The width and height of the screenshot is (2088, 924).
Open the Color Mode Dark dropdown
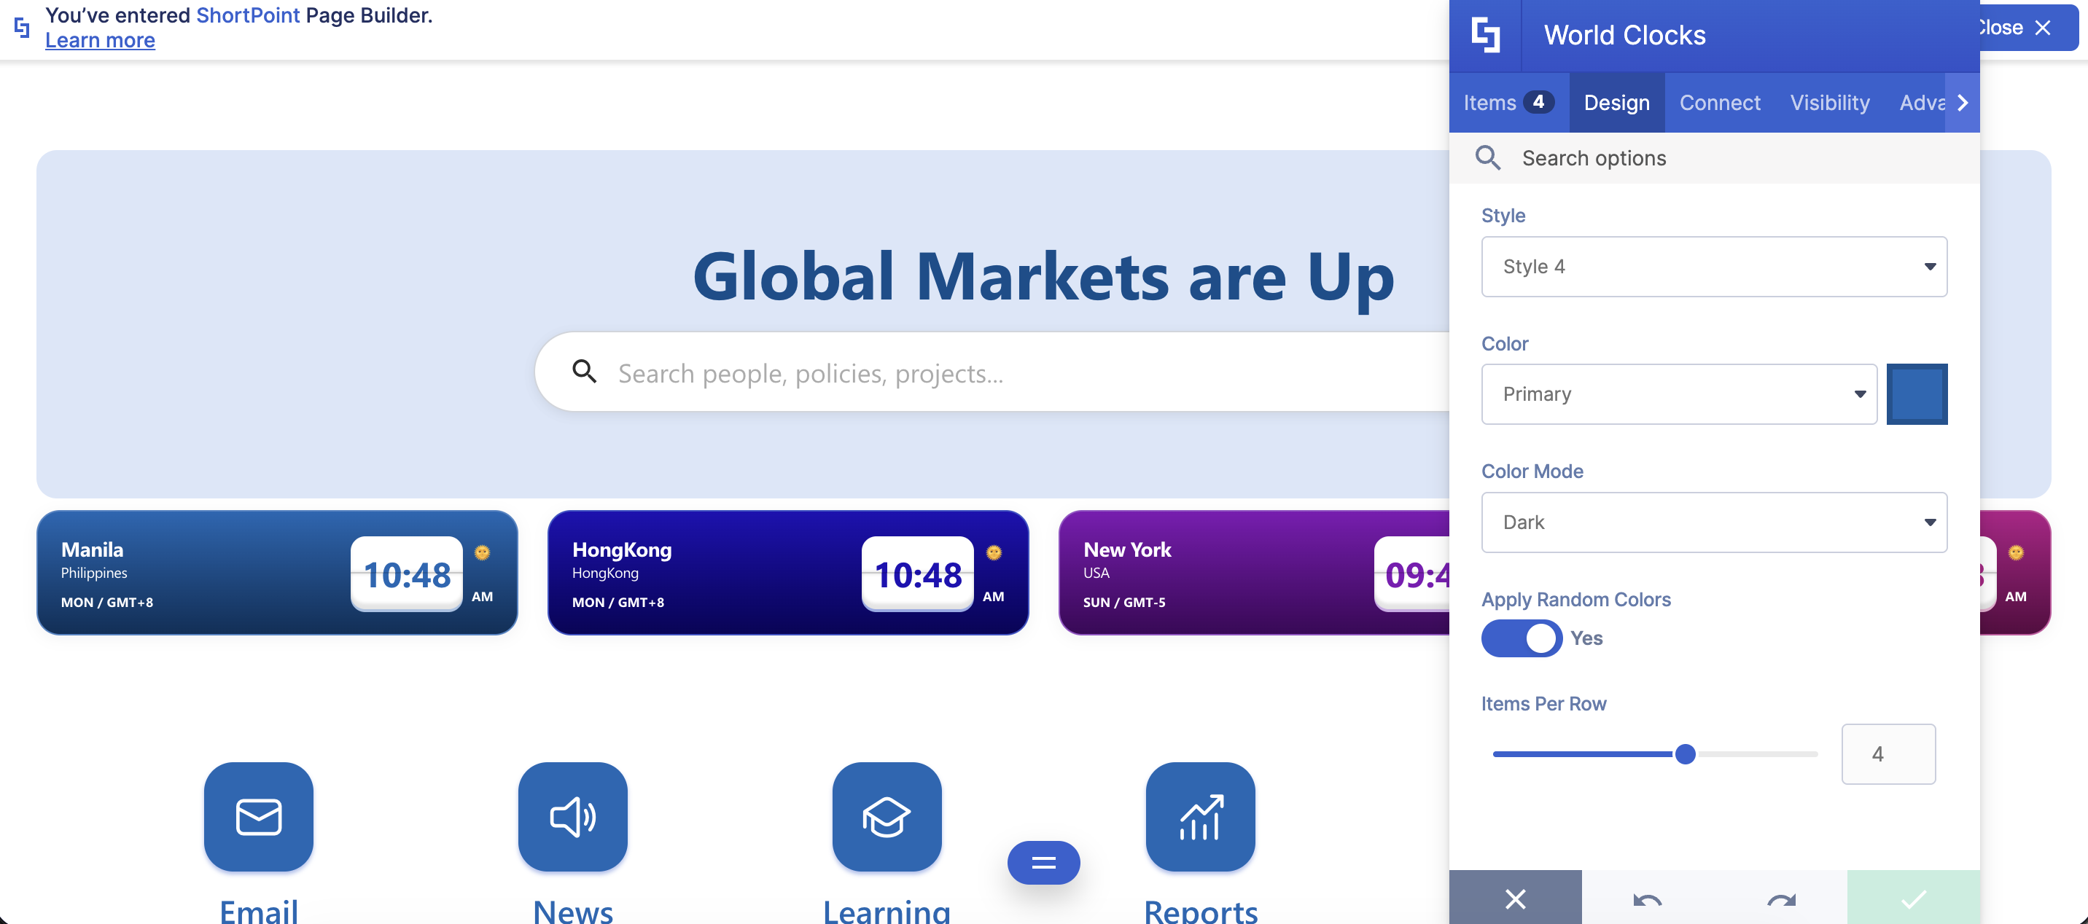(x=1713, y=522)
